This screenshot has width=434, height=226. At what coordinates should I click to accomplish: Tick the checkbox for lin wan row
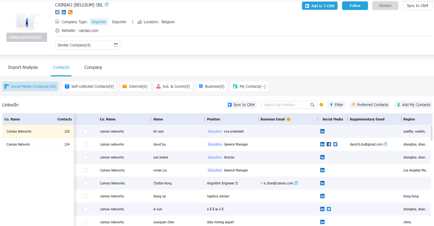pyautogui.click(x=86, y=131)
